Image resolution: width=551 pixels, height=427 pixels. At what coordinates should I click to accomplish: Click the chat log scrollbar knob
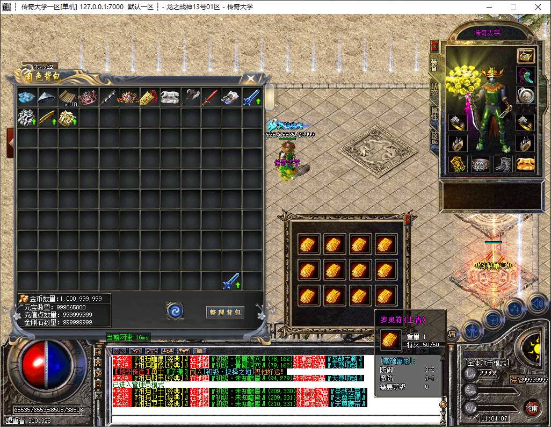point(444,405)
